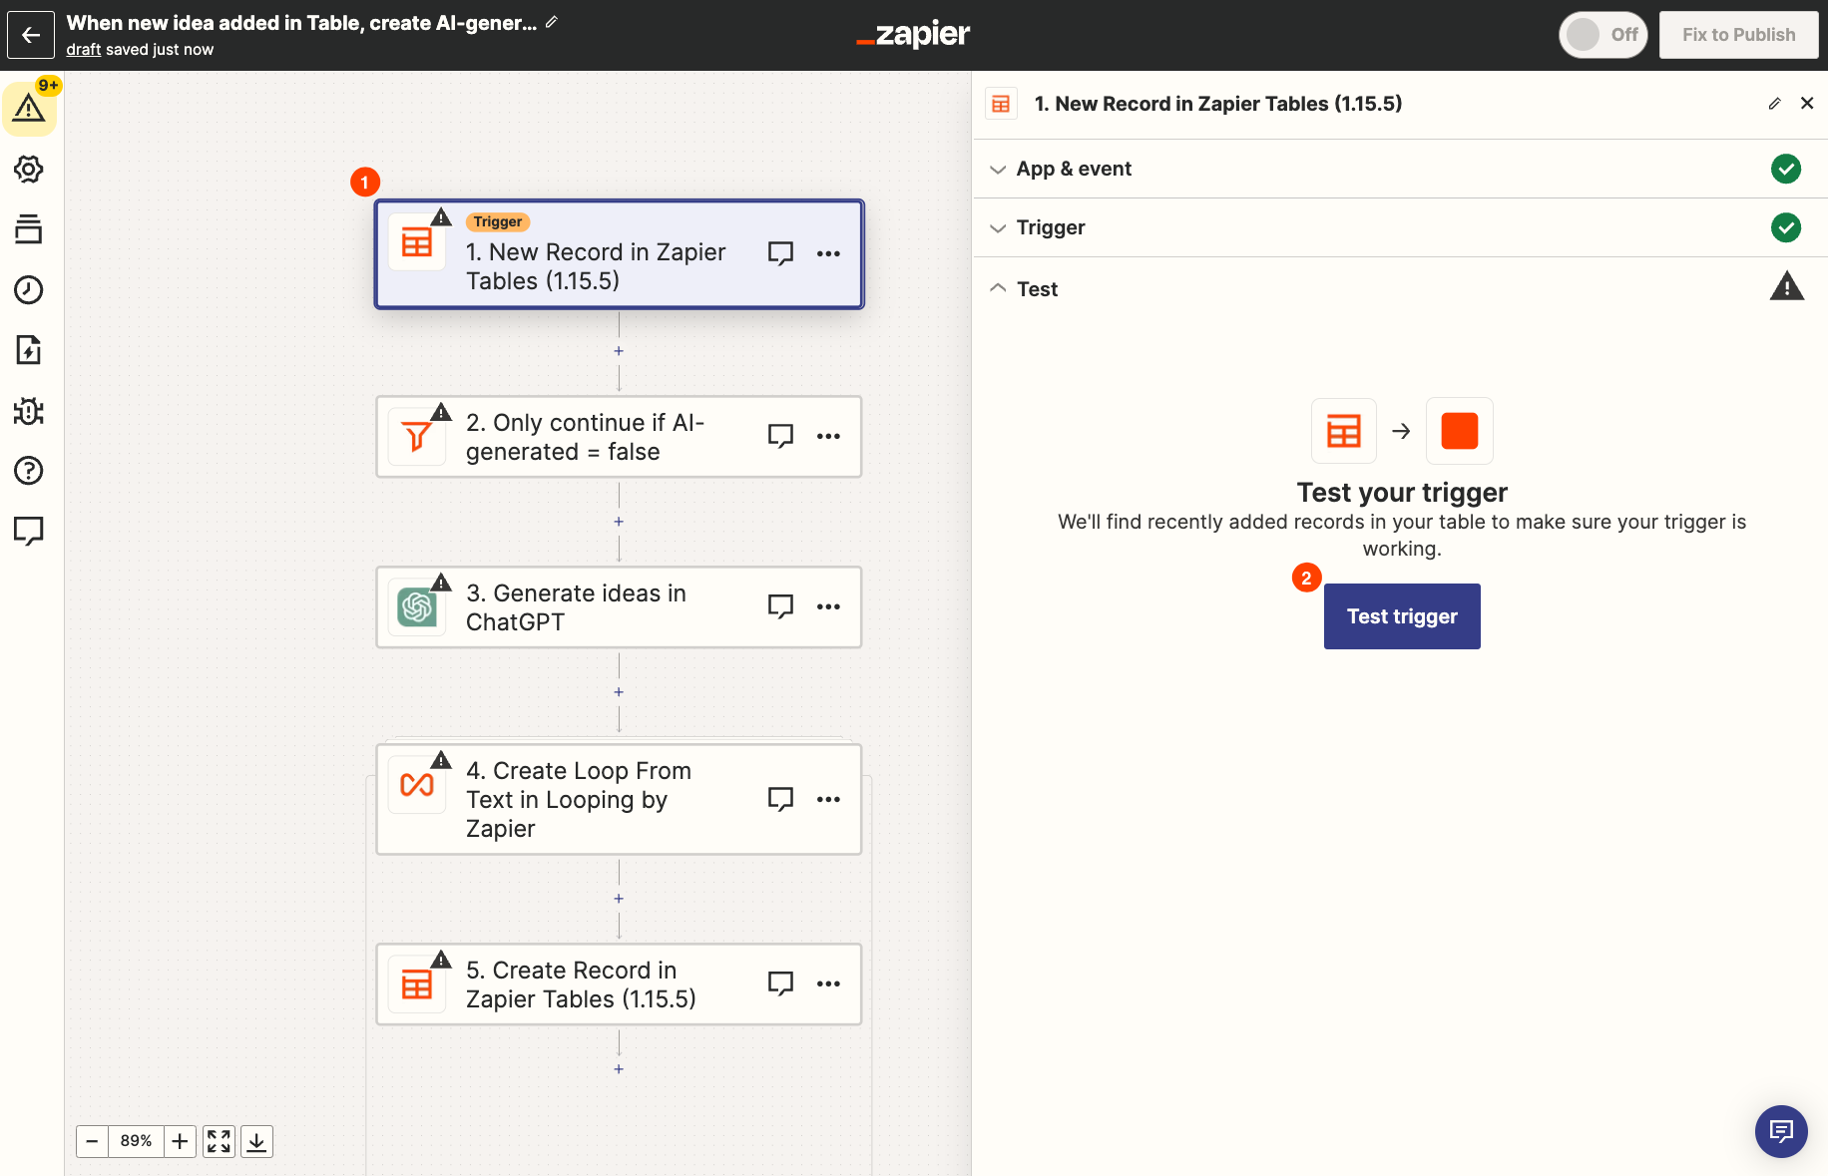Add step after Create Record step 5

pos(619,1069)
